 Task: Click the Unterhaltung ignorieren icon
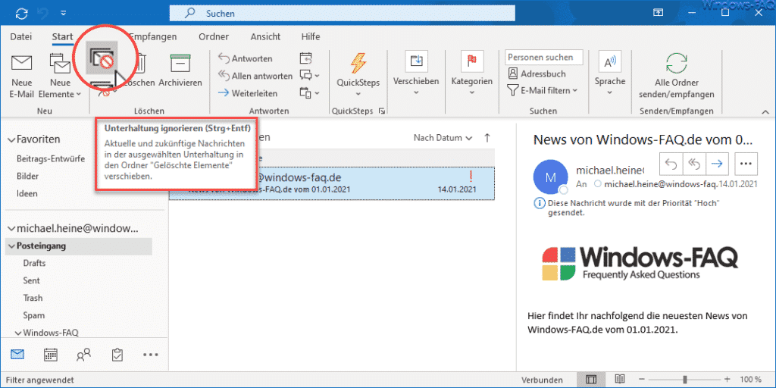[x=102, y=59]
